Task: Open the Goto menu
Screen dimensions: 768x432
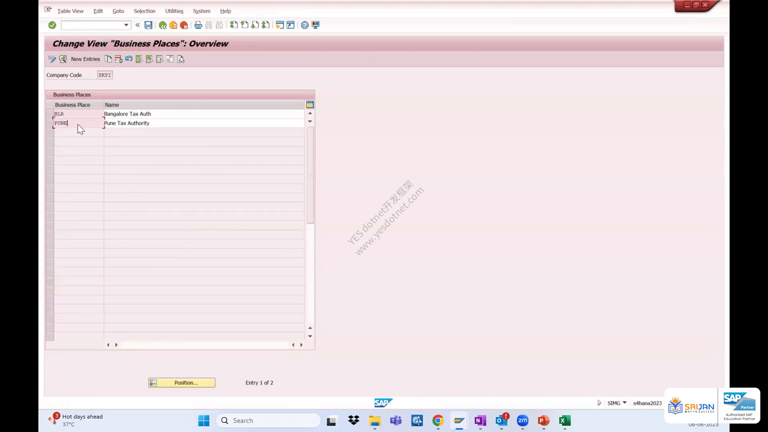Action: tap(118, 11)
